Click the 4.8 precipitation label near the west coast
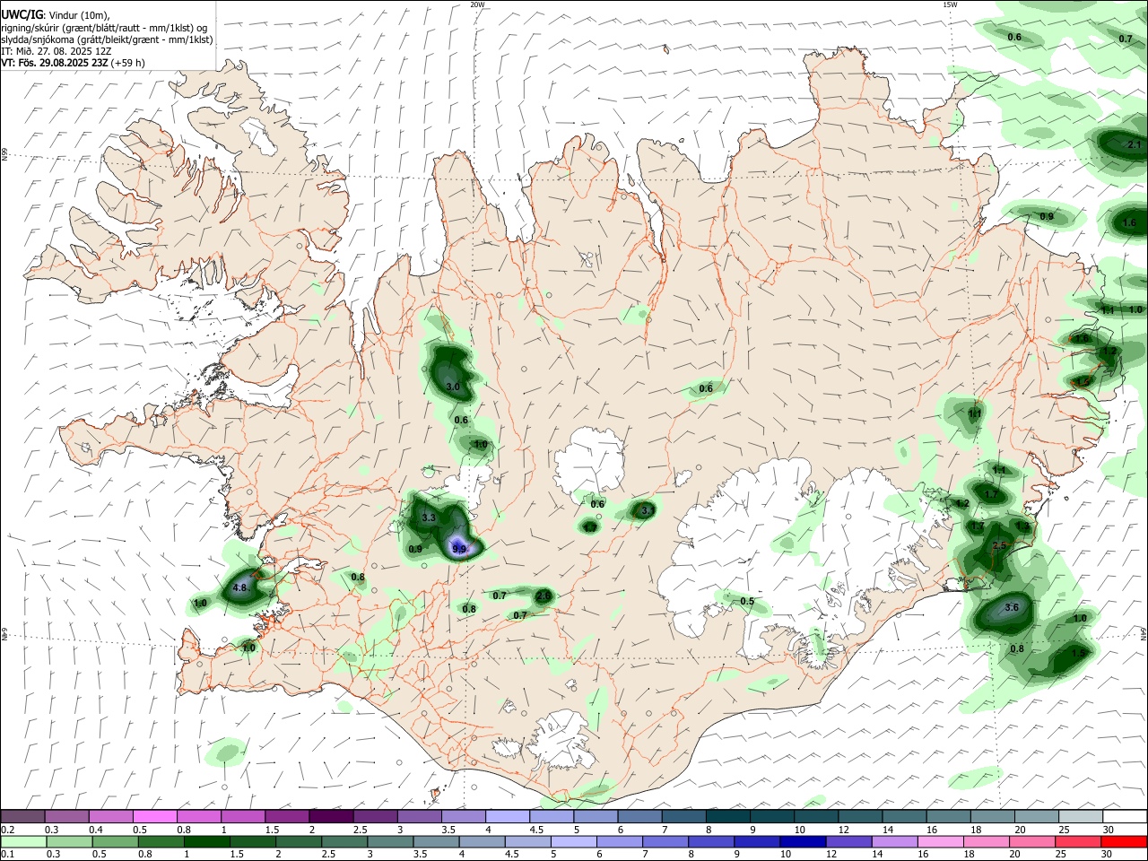This screenshot has width=1148, height=861. point(239,588)
